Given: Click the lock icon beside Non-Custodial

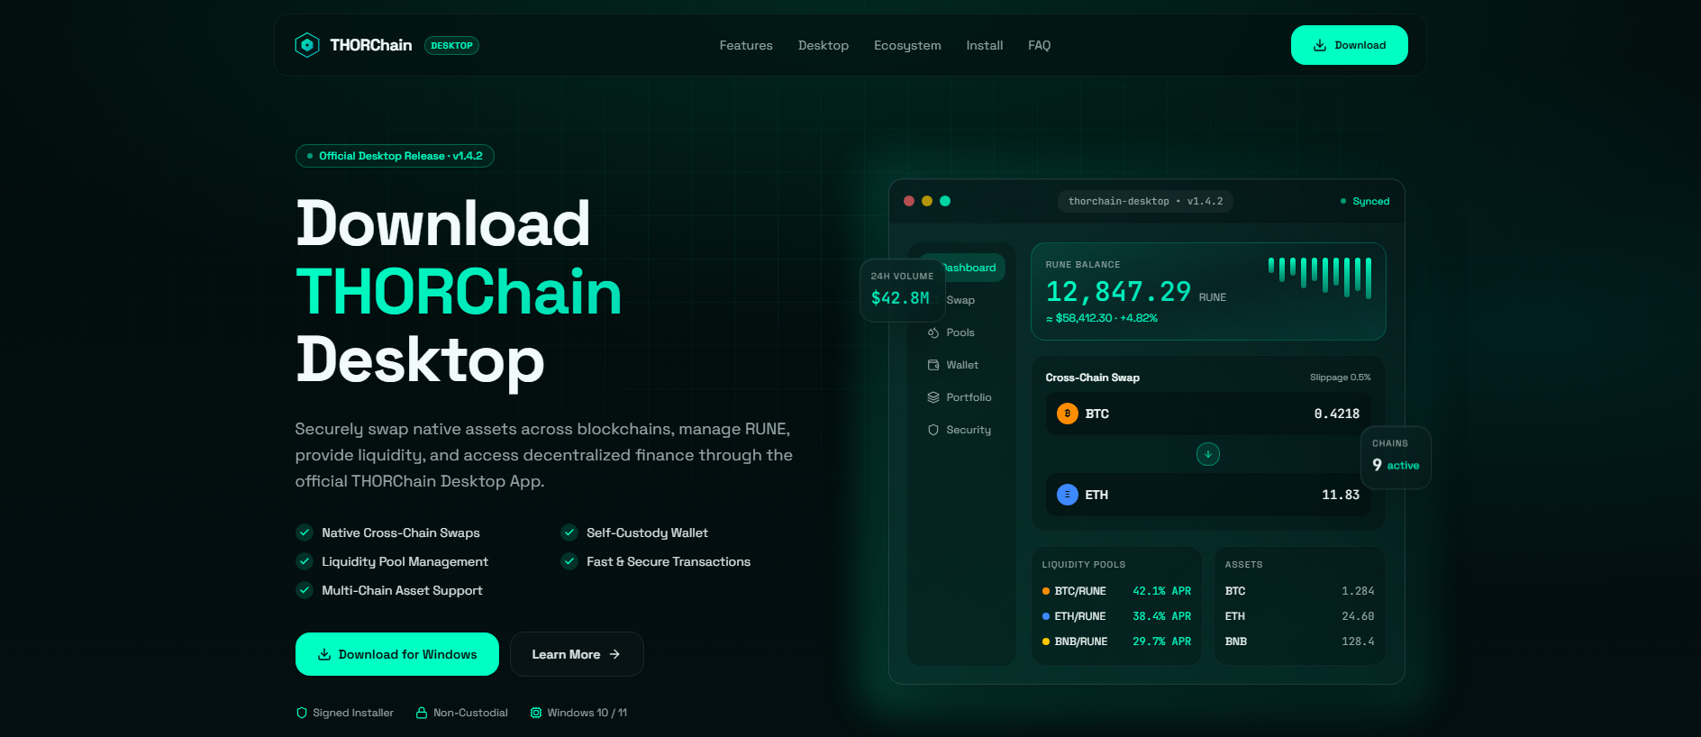Looking at the screenshot, I should (422, 713).
